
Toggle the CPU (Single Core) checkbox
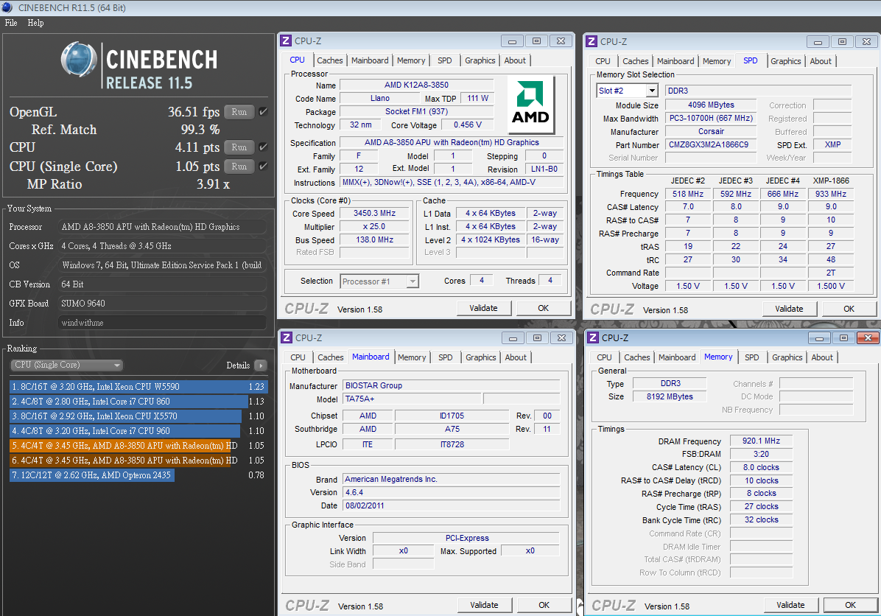pos(263,167)
